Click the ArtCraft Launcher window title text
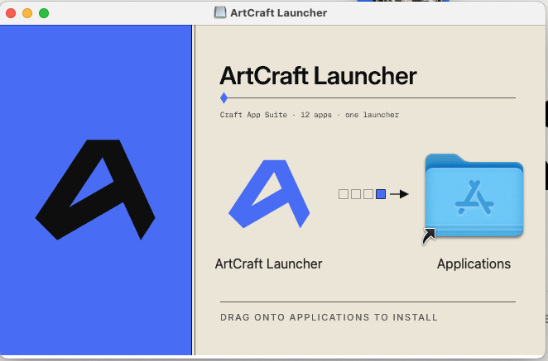 (278, 13)
